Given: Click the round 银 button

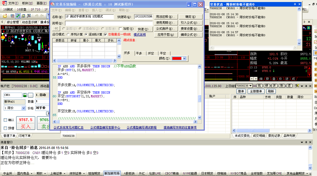Looking at the screenshot, I should pyautogui.click(x=267, y=86).
